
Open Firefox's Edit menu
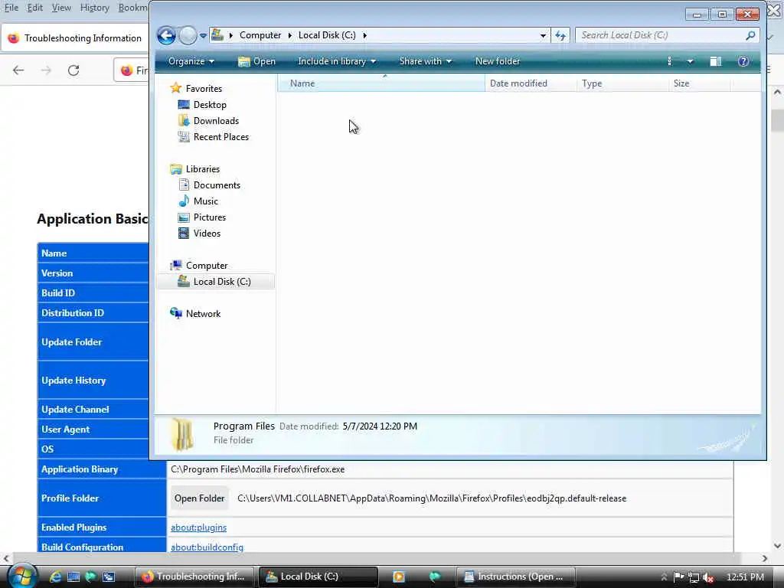(34, 8)
